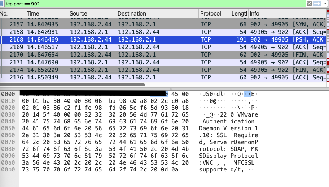Select highlighted packet 2168 PSH, ACK
The height and width of the screenshot is (187, 329).
tap(163, 39)
